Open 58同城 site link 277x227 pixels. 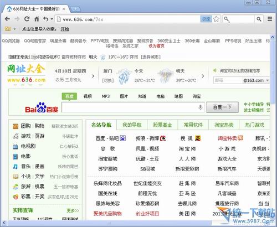click(147, 169)
